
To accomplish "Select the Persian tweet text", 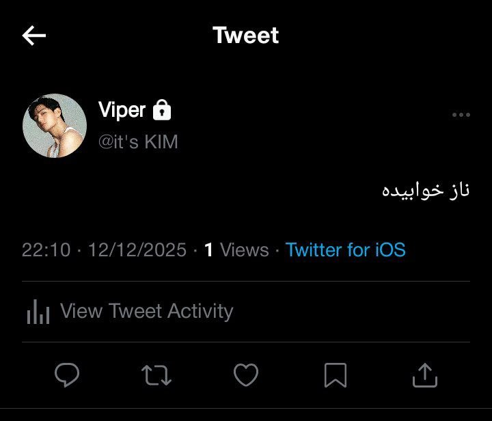I will point(426,191).
